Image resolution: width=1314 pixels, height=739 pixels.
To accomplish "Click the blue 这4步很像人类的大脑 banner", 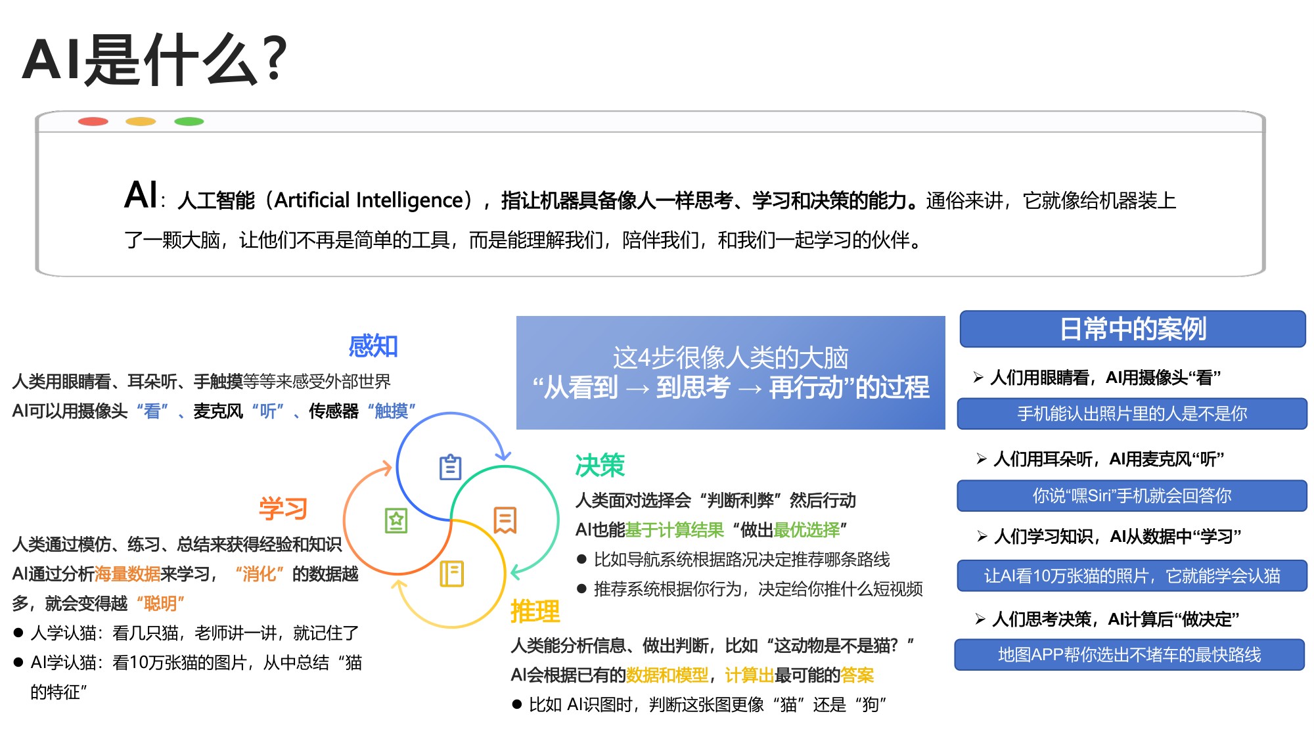I will (731, 372).
